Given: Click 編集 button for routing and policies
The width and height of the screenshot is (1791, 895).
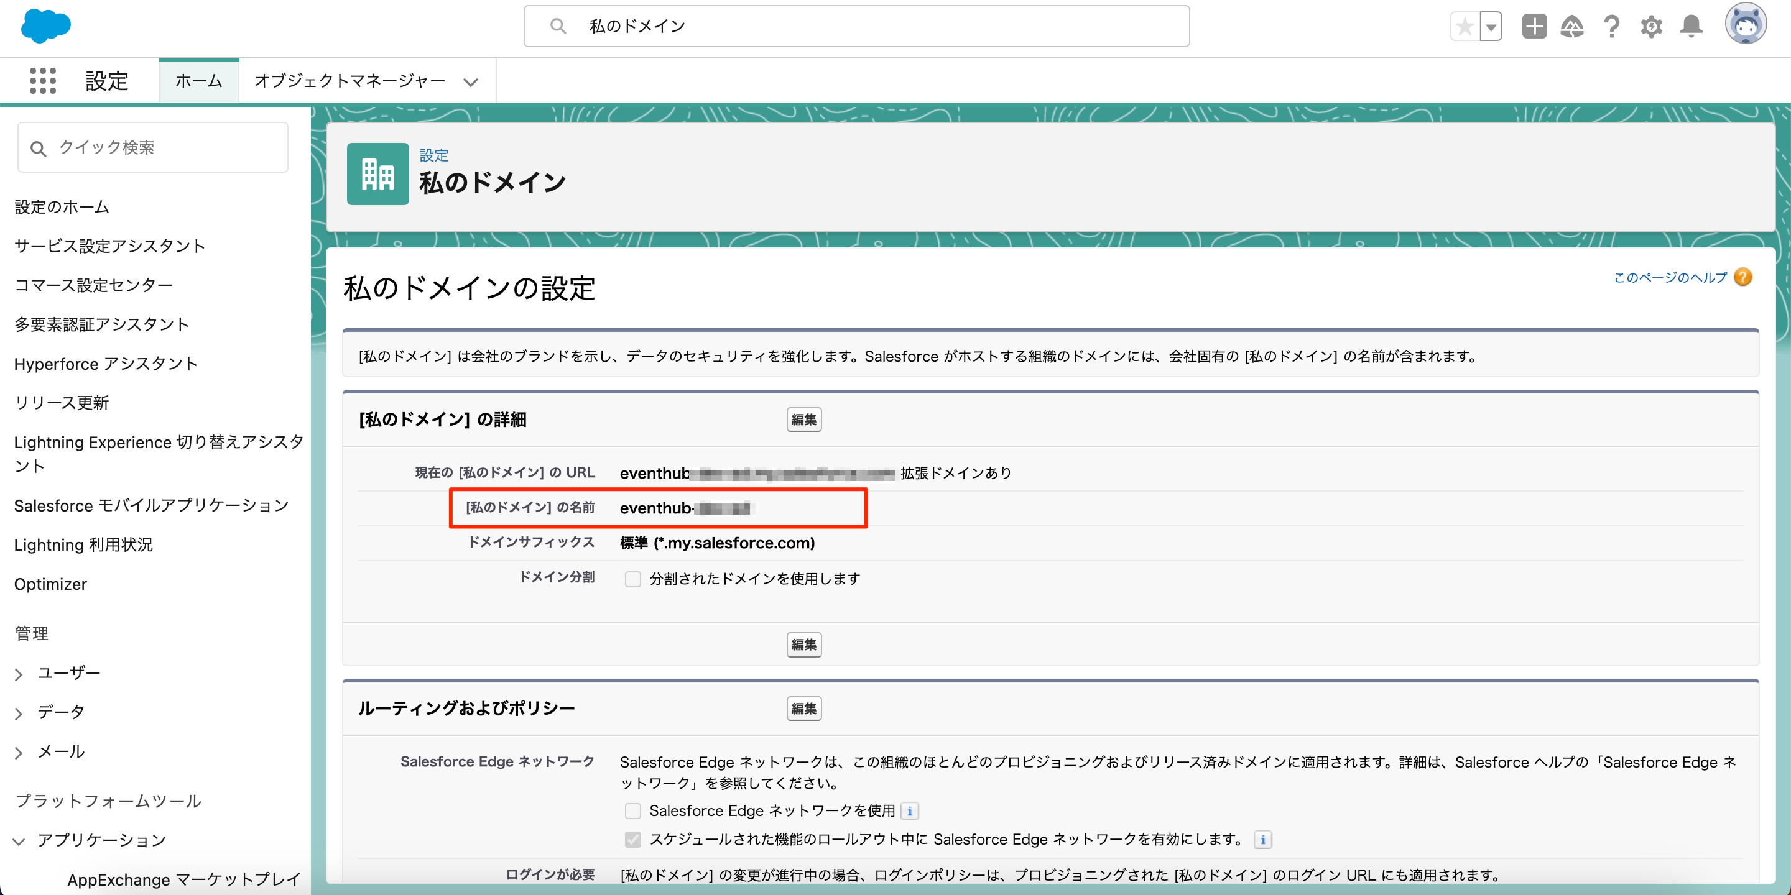Looking at the screenshot, I should coord(803,709).
